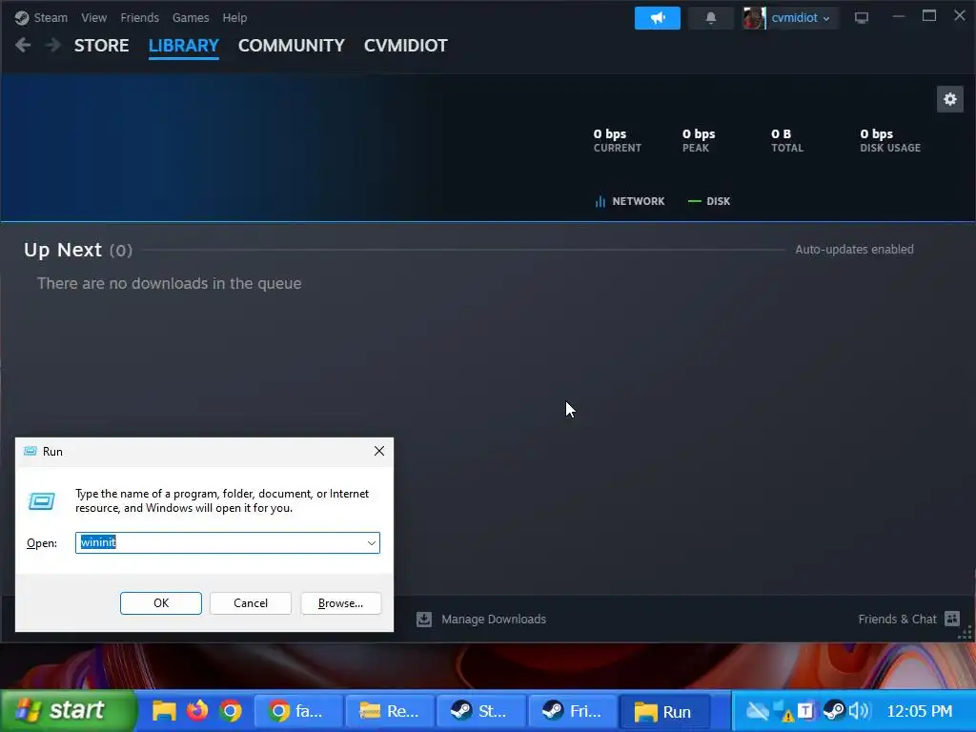Click Auto-updates enabled text
976x732 pixels.
(854, 249)
